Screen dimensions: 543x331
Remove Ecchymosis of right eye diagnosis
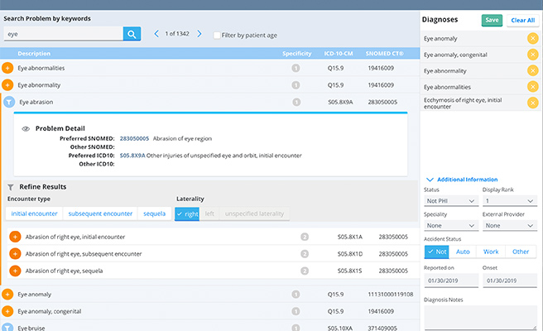coord(532,103)
